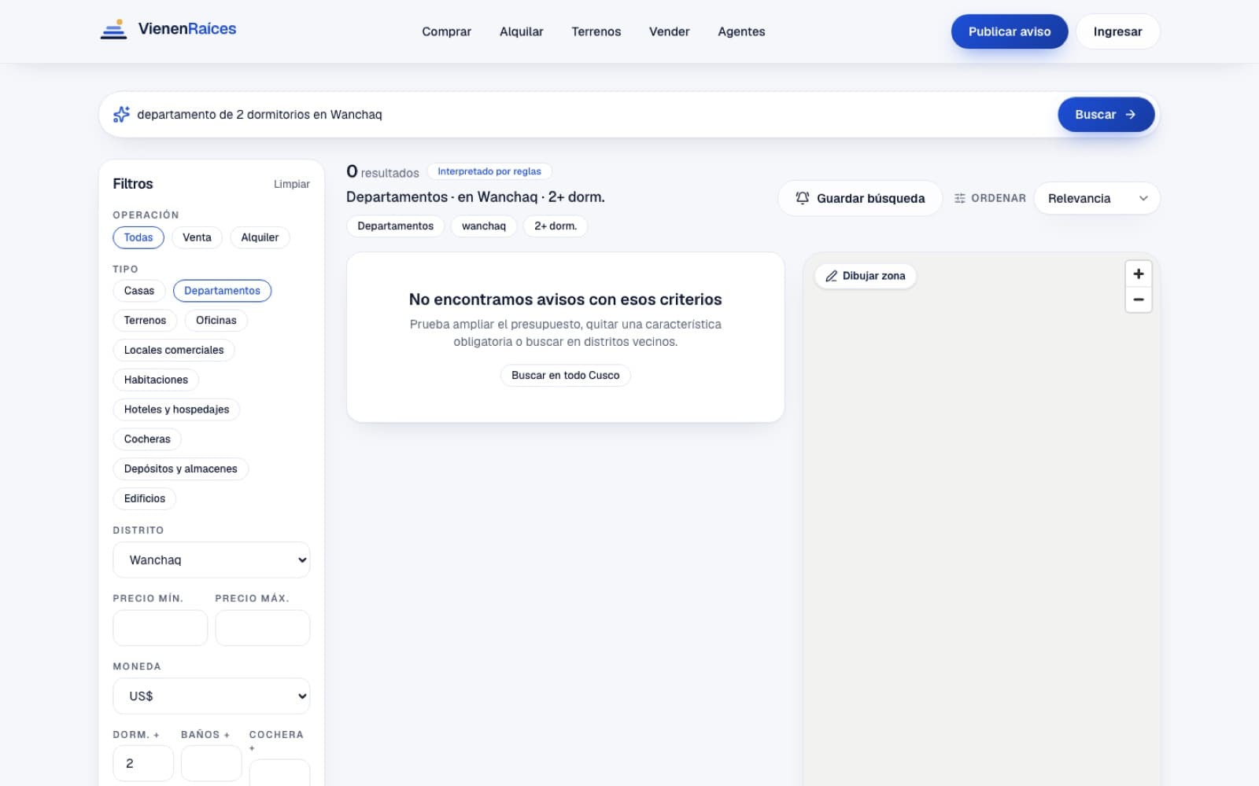Viewport: 1259px width, 786px height.
Task: Toggle Locales comerciales type
Action: pos(174,351)
